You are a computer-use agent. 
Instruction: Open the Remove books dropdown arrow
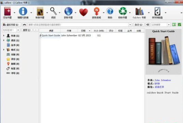point(130,13)
